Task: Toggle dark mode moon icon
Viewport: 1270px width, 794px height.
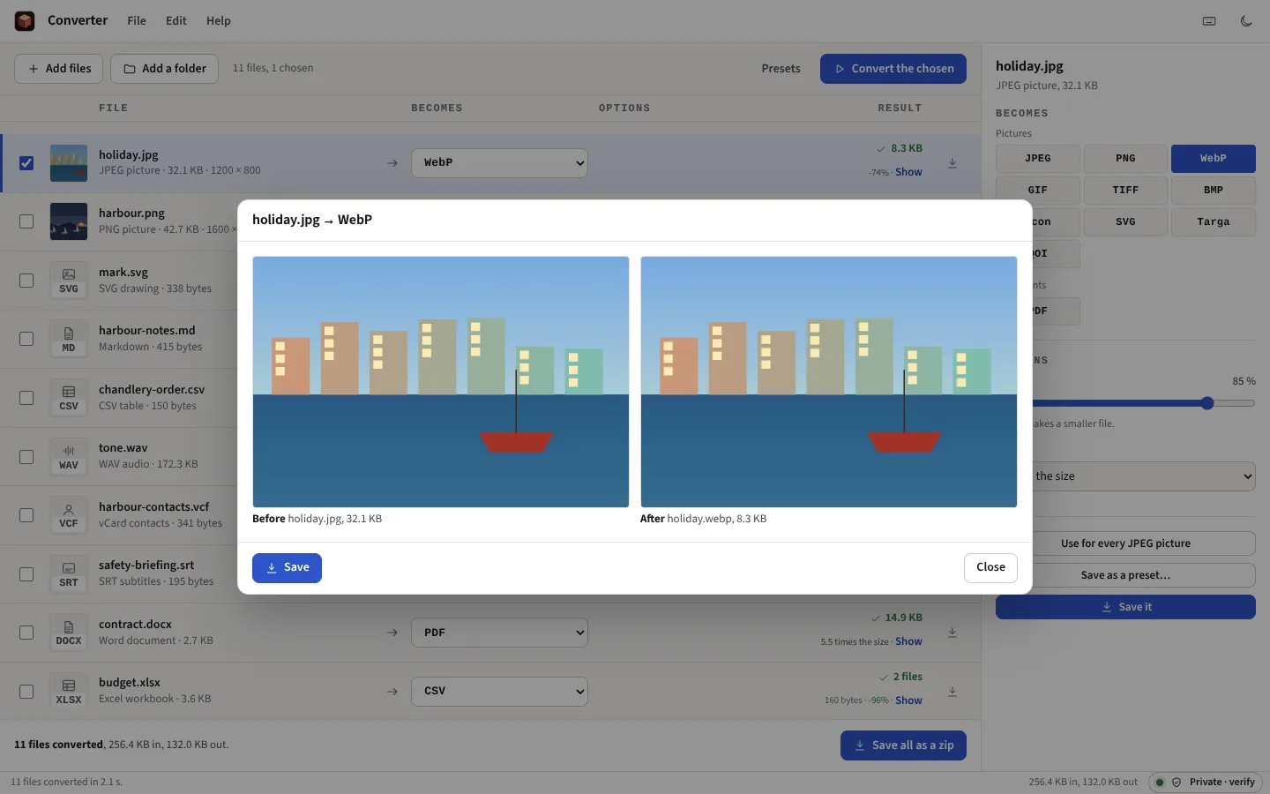Action: click(x=1246, y=21)
